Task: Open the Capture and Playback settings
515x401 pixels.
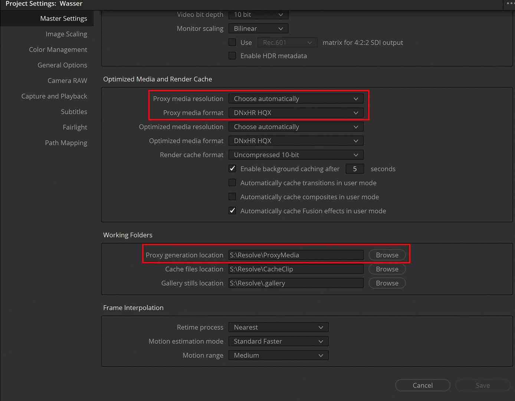Action: tap(54, 96)
